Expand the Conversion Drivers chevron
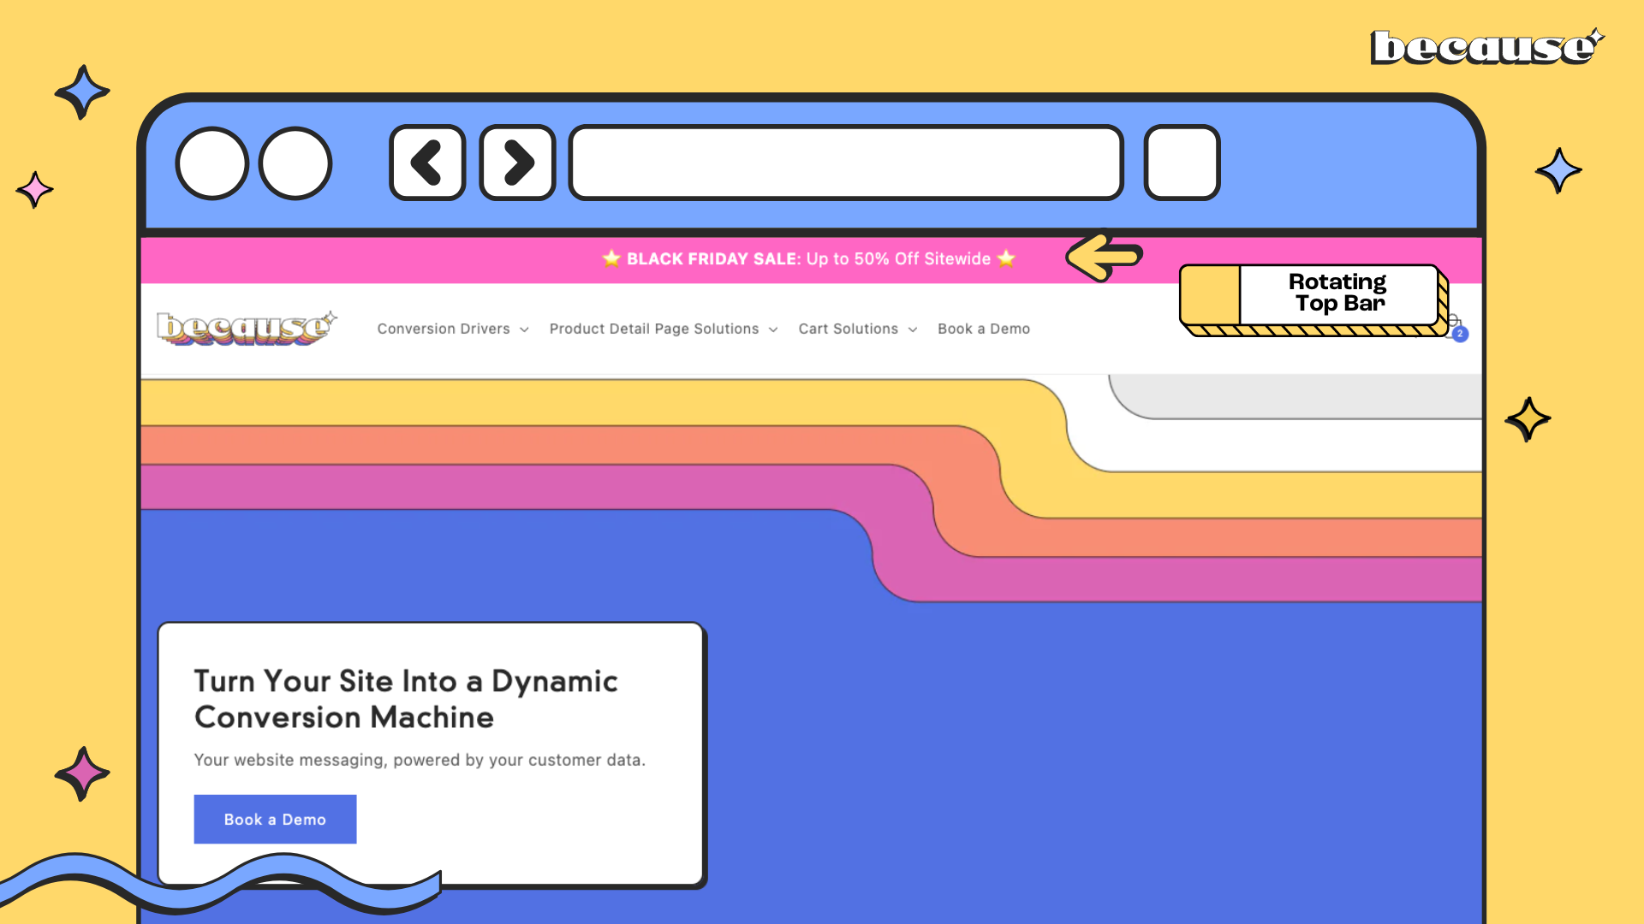 524,329
